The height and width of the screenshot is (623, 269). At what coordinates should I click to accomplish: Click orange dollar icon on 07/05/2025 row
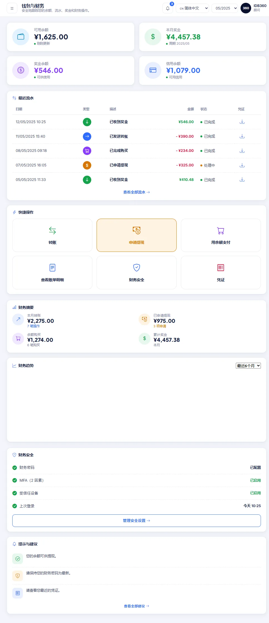coord(87,165)
